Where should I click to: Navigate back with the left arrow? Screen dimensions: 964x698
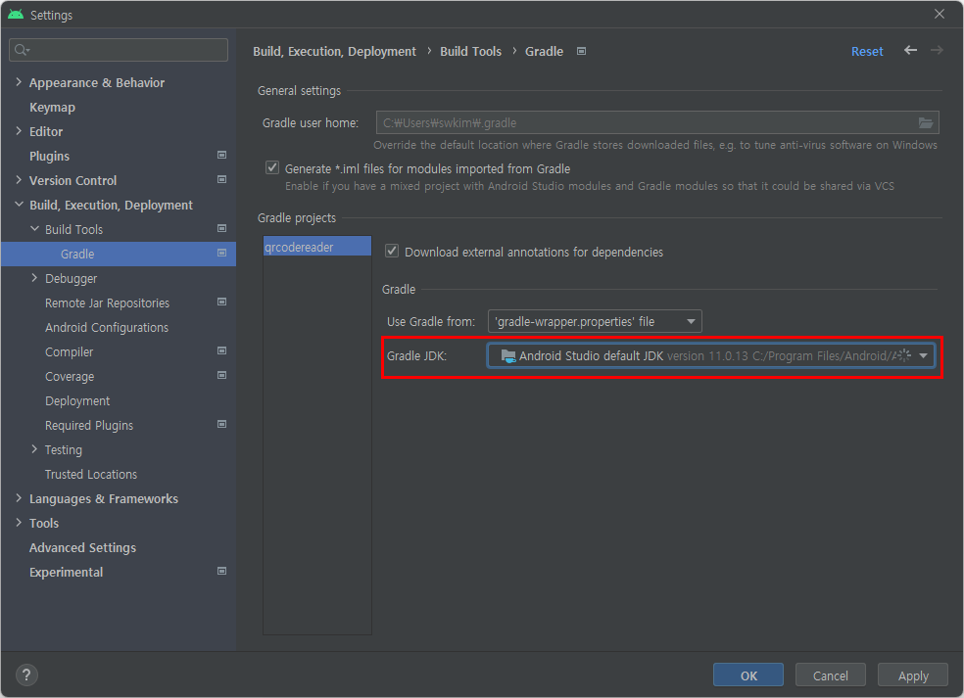tap(910, 50)
